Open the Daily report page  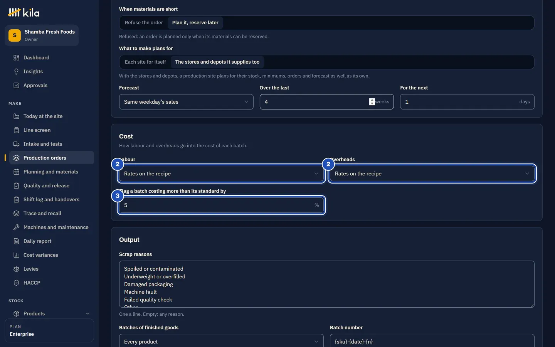pyautogui.click(x=52, y=241)
